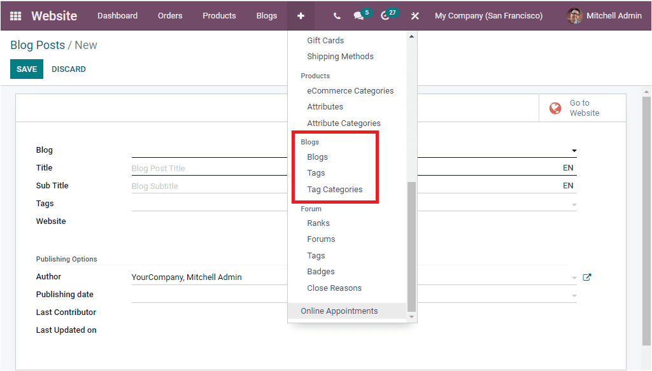
Task: Select Tag Categories in the dropdown menu
Action: pyautogui.click(x=334, y=189)
